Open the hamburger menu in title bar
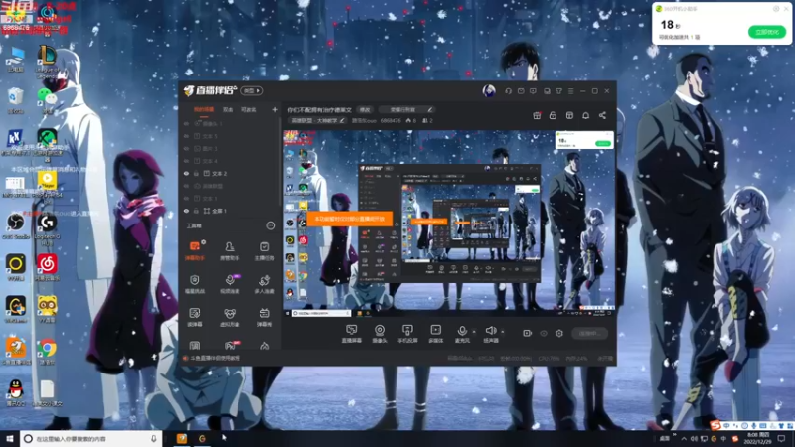This screenshot has height=447, width=795. [x=570, y=91]
